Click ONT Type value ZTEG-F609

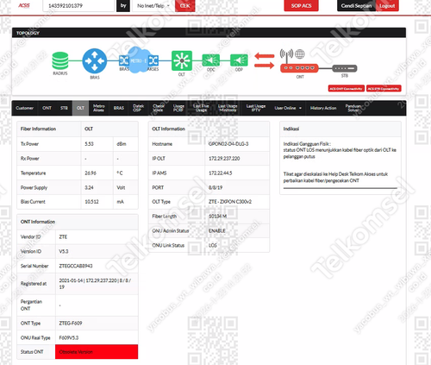pos(71,323)
